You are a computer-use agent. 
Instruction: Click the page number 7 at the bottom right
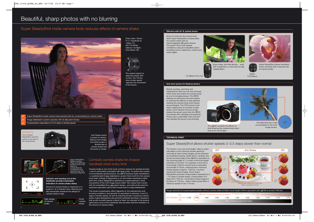292,208
